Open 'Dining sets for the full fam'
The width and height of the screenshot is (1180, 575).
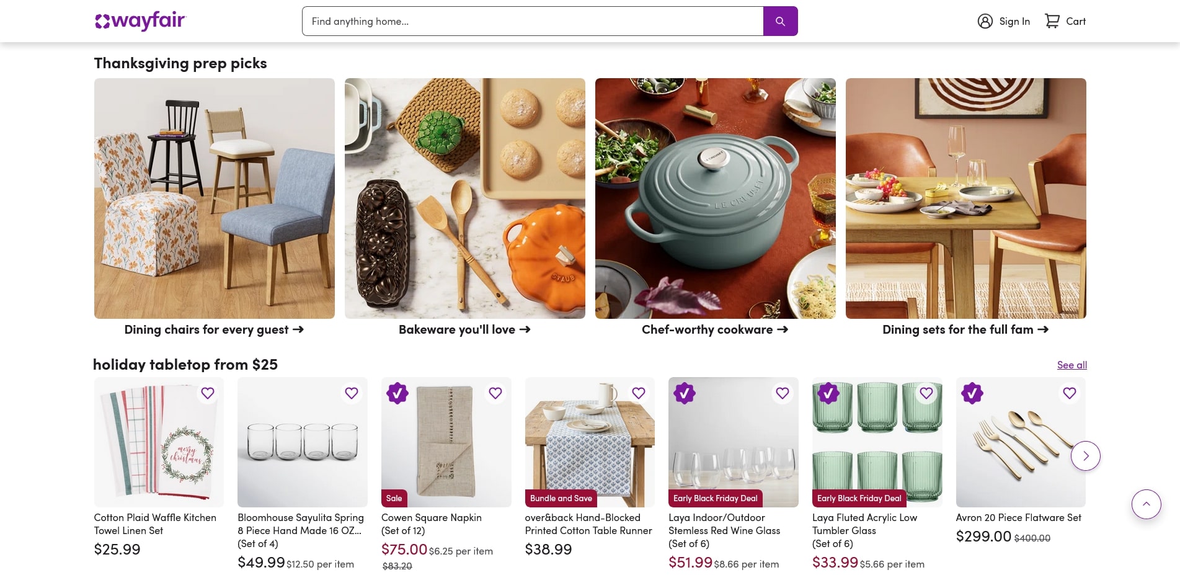[965, 329]
